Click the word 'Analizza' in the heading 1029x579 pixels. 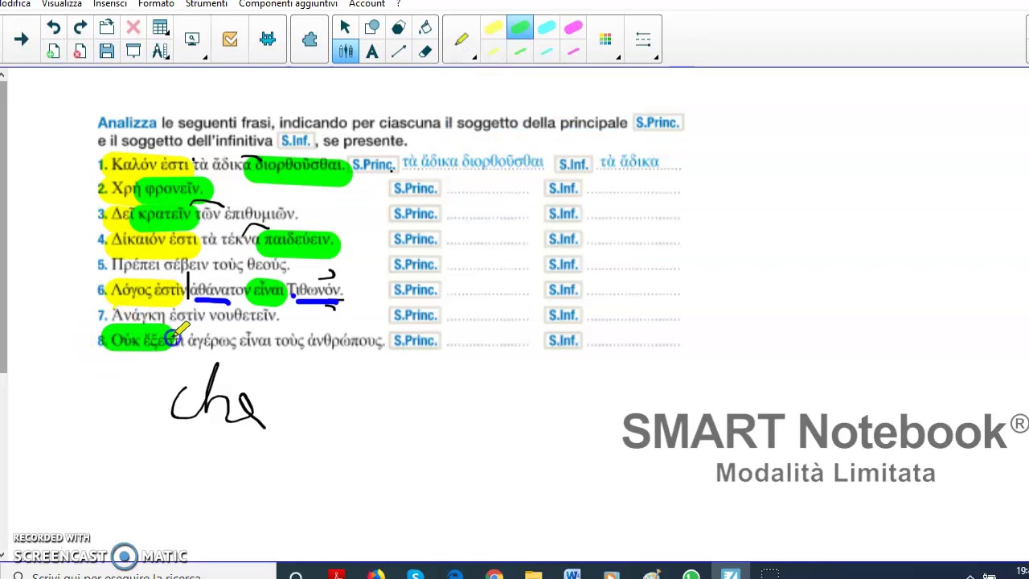click(x=127, y=123)
